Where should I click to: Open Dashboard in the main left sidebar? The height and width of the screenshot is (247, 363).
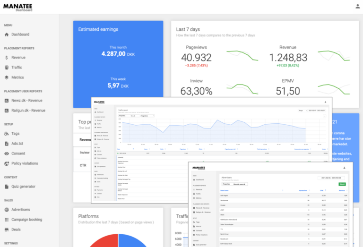point(20,34)
